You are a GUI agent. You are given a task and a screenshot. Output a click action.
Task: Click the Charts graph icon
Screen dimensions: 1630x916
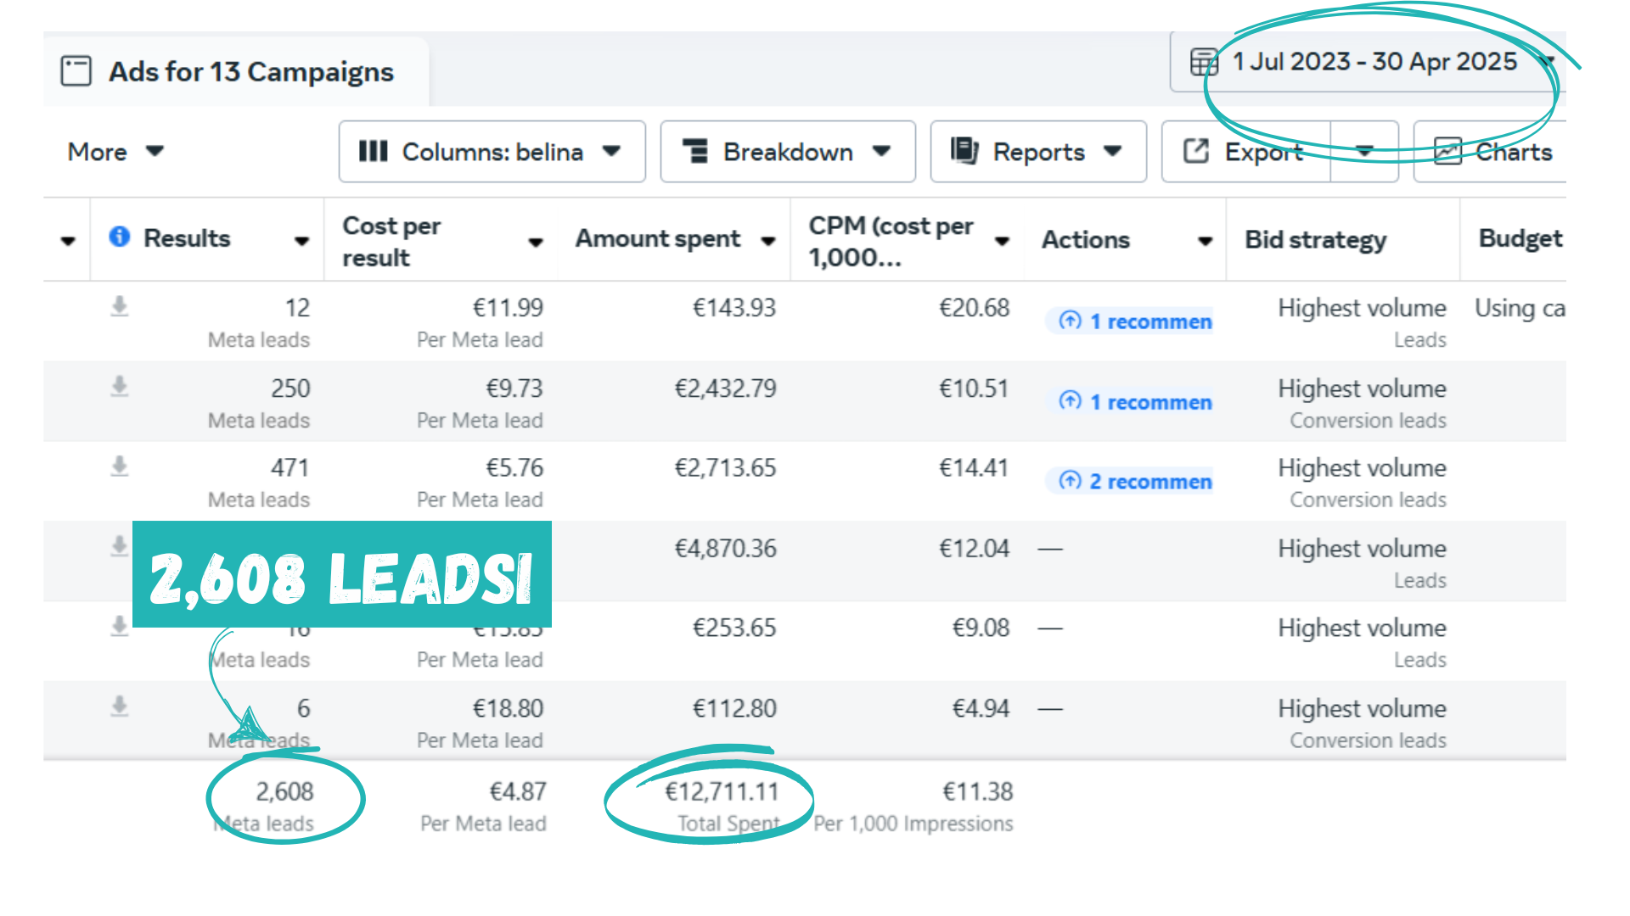click(x=1447, y=152)
